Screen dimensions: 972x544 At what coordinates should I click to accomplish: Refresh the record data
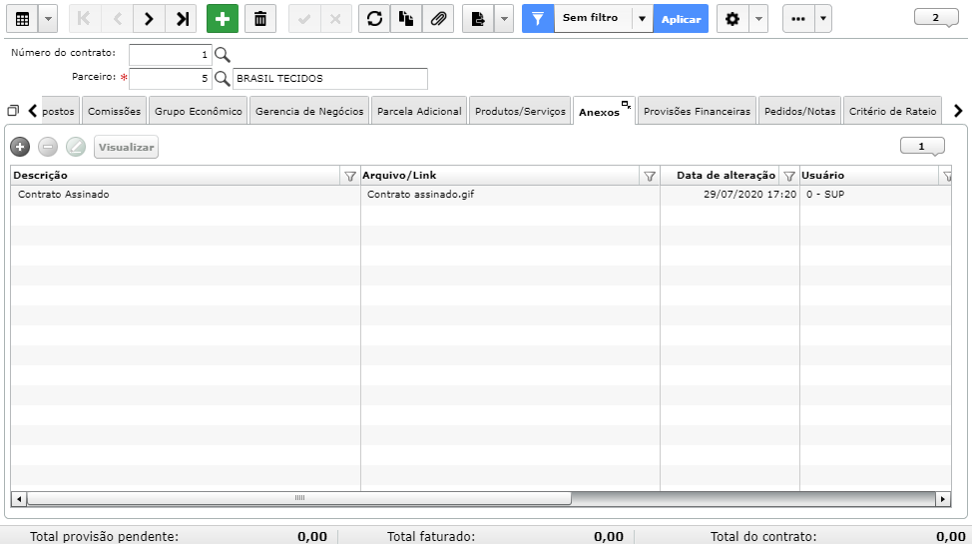click(374, 19)
